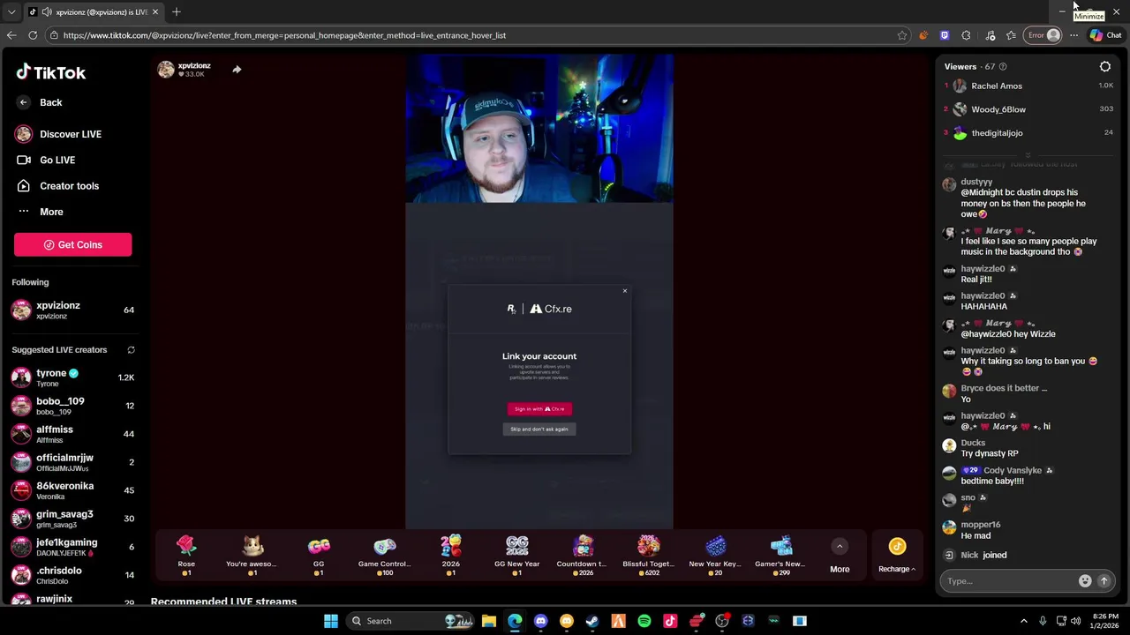The image size is (1130, 635).
Task: Open the tab search dropdown
Action: click(11, 11)
